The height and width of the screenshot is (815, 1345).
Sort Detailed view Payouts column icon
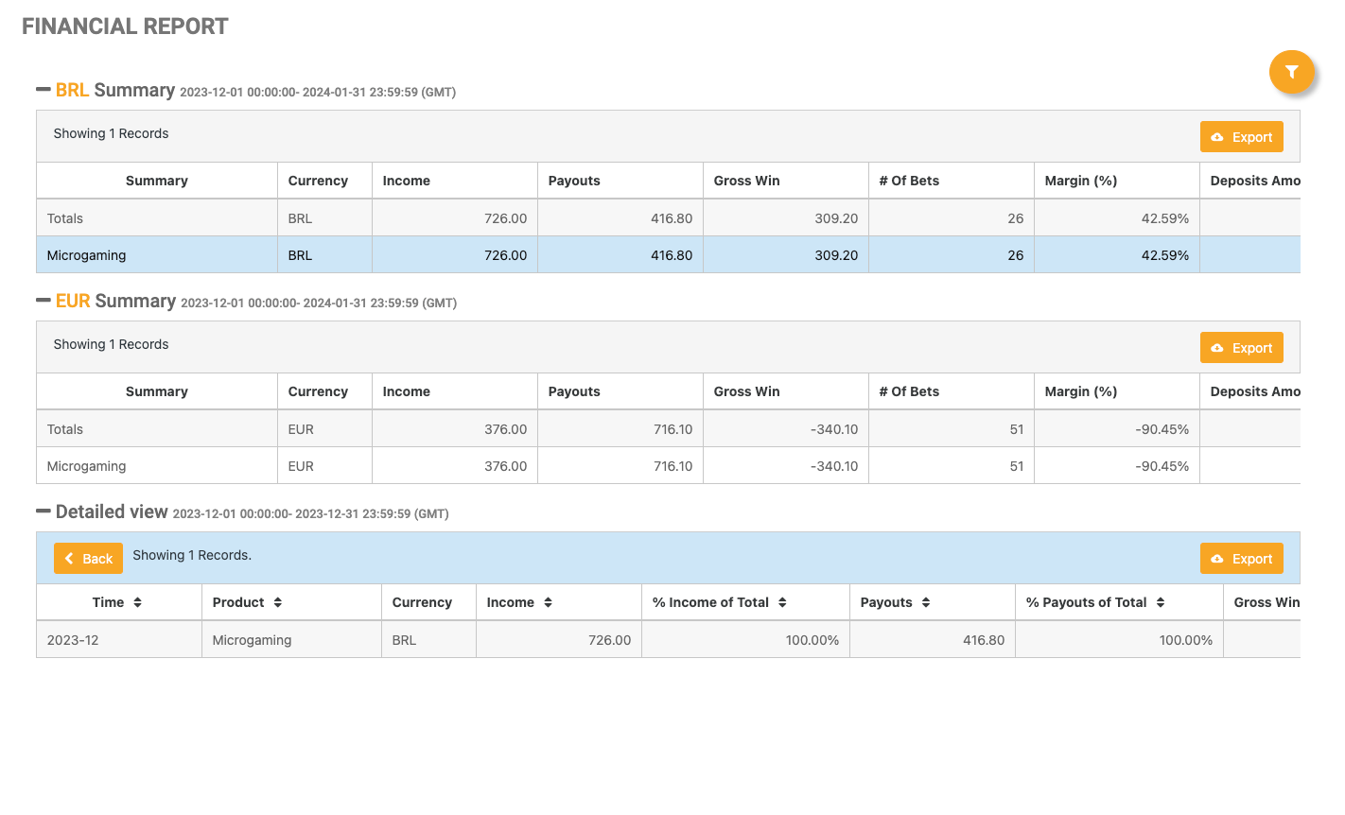pyautogui.click(x=925, y=602)
